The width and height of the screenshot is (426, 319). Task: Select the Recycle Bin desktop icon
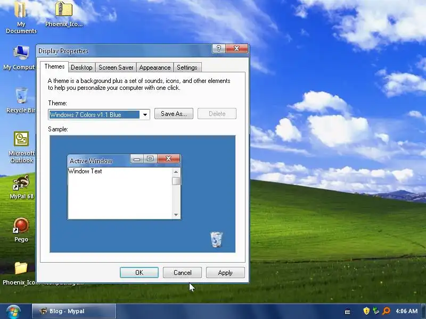tap(21, 100)
